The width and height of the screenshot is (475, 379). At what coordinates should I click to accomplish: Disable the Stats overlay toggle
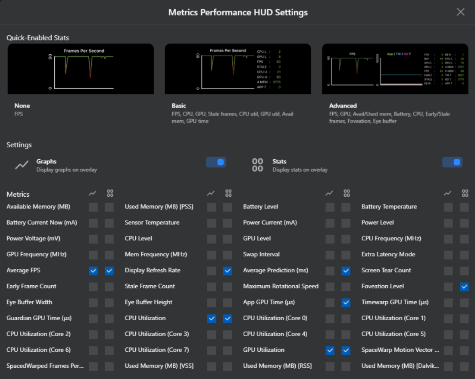tap(452, 163)
